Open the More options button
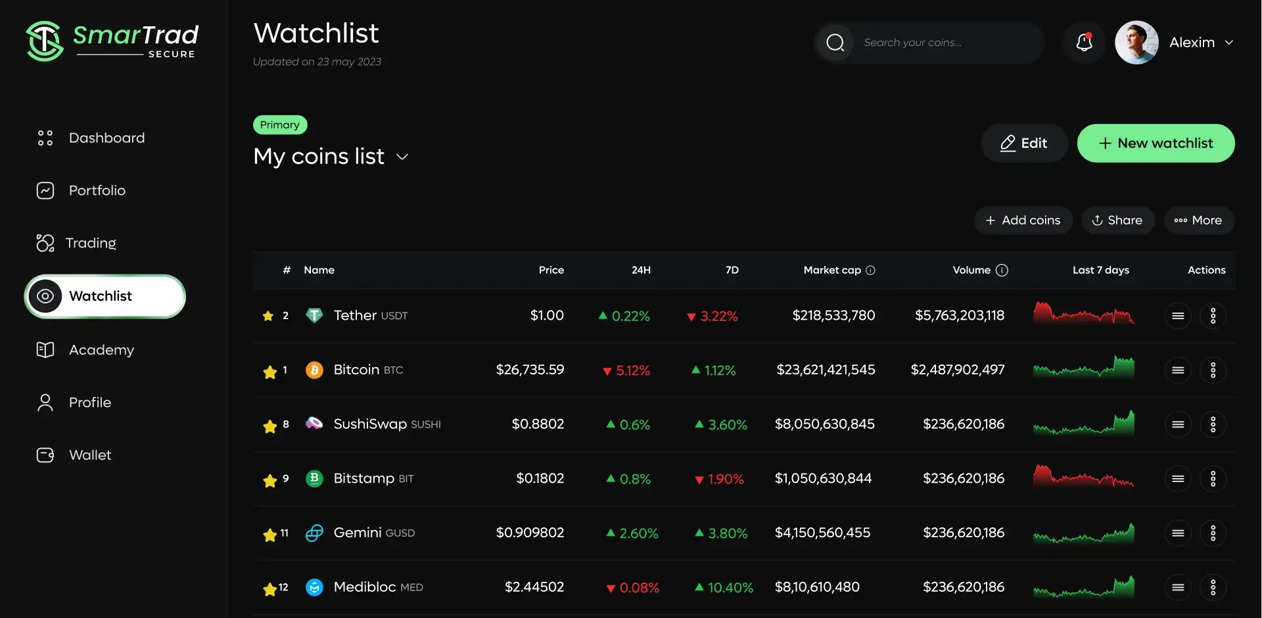 tap(1199, 221)
